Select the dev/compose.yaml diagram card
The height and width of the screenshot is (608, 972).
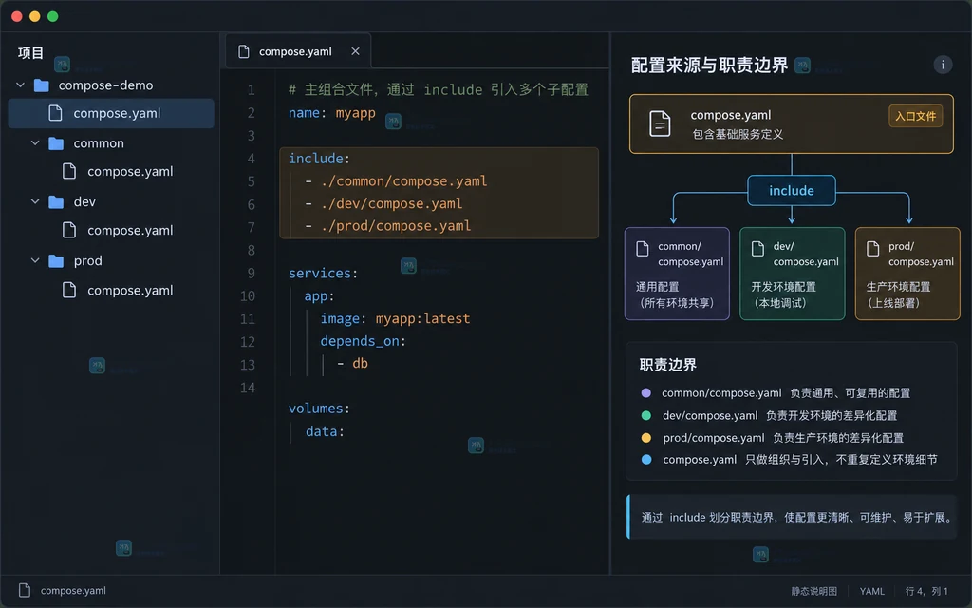tap(793, 274)
